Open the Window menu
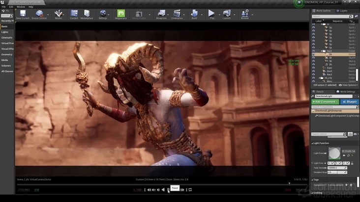The height and width of the screenshot is (202, 360). 21,7
